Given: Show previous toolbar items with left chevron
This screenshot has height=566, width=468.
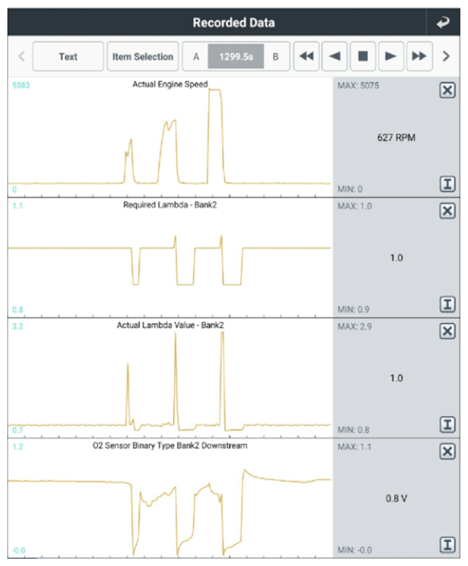Looking at the screenshot, I should click(x=22, y=56).
